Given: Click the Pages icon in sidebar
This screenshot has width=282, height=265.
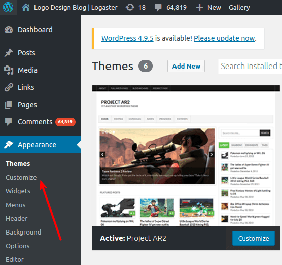Looking at the screenshot, I should 9,105.
